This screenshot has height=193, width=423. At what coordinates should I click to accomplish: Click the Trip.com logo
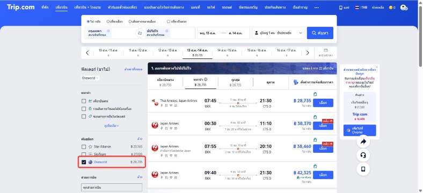pyautogui.click(x=21, y=7)
